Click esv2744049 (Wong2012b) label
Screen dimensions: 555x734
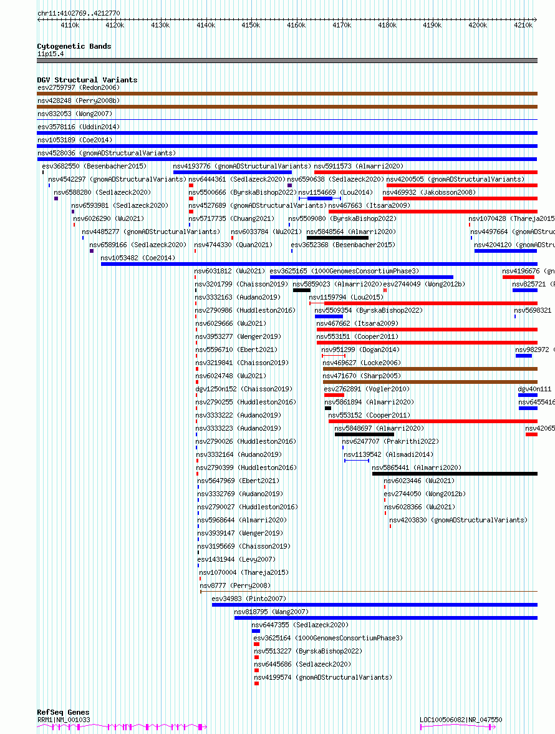point(424,284)
